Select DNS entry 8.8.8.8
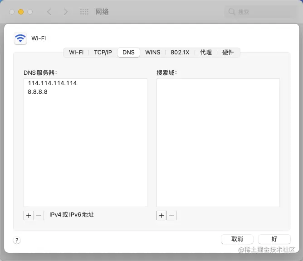Image resolution: width=303 pixels, height=261 pixels. click(x=85, y=92)
